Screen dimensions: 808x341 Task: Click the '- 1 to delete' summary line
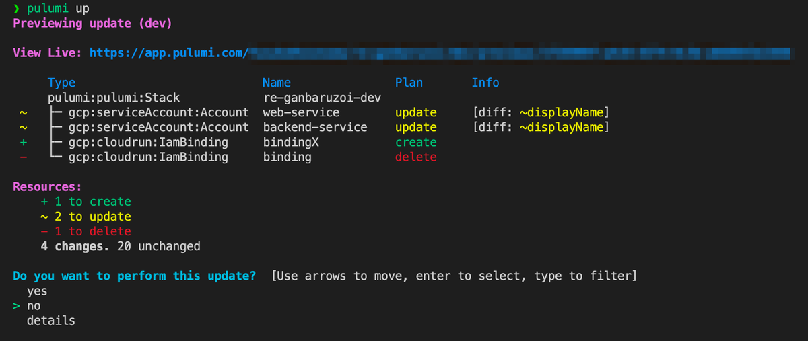86,231
